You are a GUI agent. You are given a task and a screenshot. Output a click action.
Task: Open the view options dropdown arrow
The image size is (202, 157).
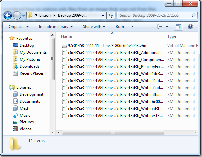tap(167, 27)
